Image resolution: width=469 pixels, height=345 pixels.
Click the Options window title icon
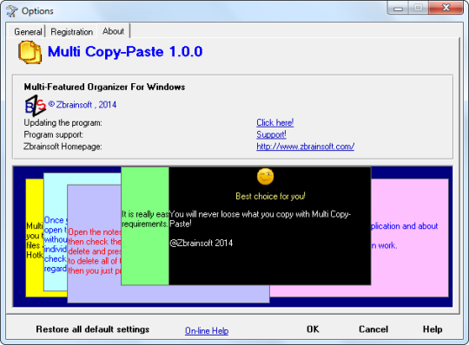(12, 11)
